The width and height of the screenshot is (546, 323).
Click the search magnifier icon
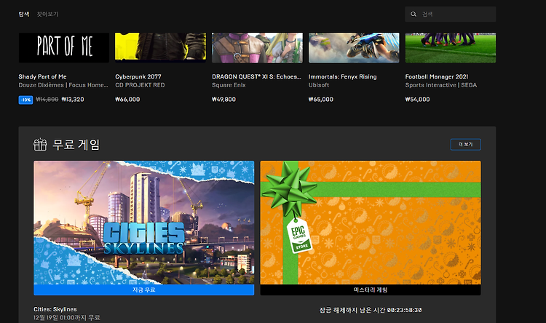(x=414, y=15)
